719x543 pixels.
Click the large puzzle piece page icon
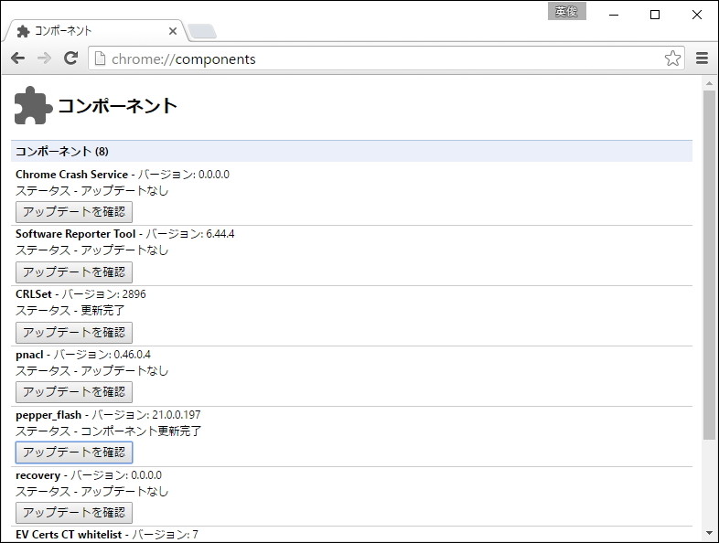click(x=33, y=105)
